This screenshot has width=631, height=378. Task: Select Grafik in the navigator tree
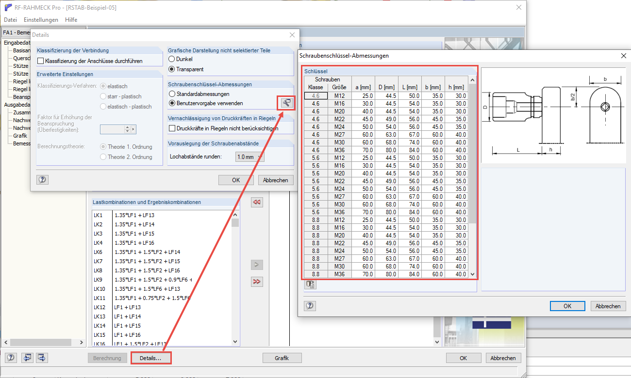[x=20, y=136]
